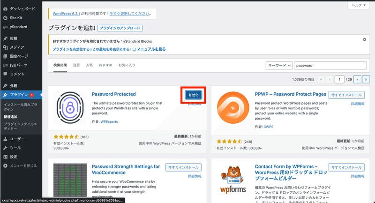Click the Plugins (プラグイン) plug icon

(x=5, y=95)
